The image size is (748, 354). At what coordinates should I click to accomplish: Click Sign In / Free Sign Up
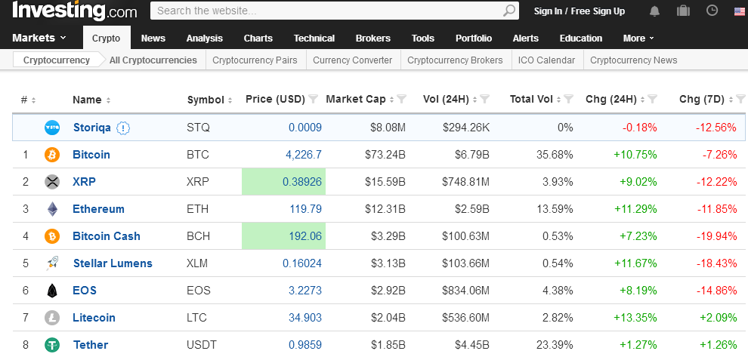pyautogui.click(x=579, y=11)
